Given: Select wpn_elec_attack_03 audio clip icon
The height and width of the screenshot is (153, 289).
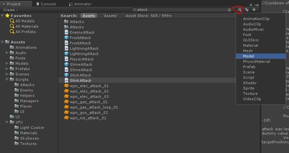Looking at the screenshot, I should tap(66, 97).
